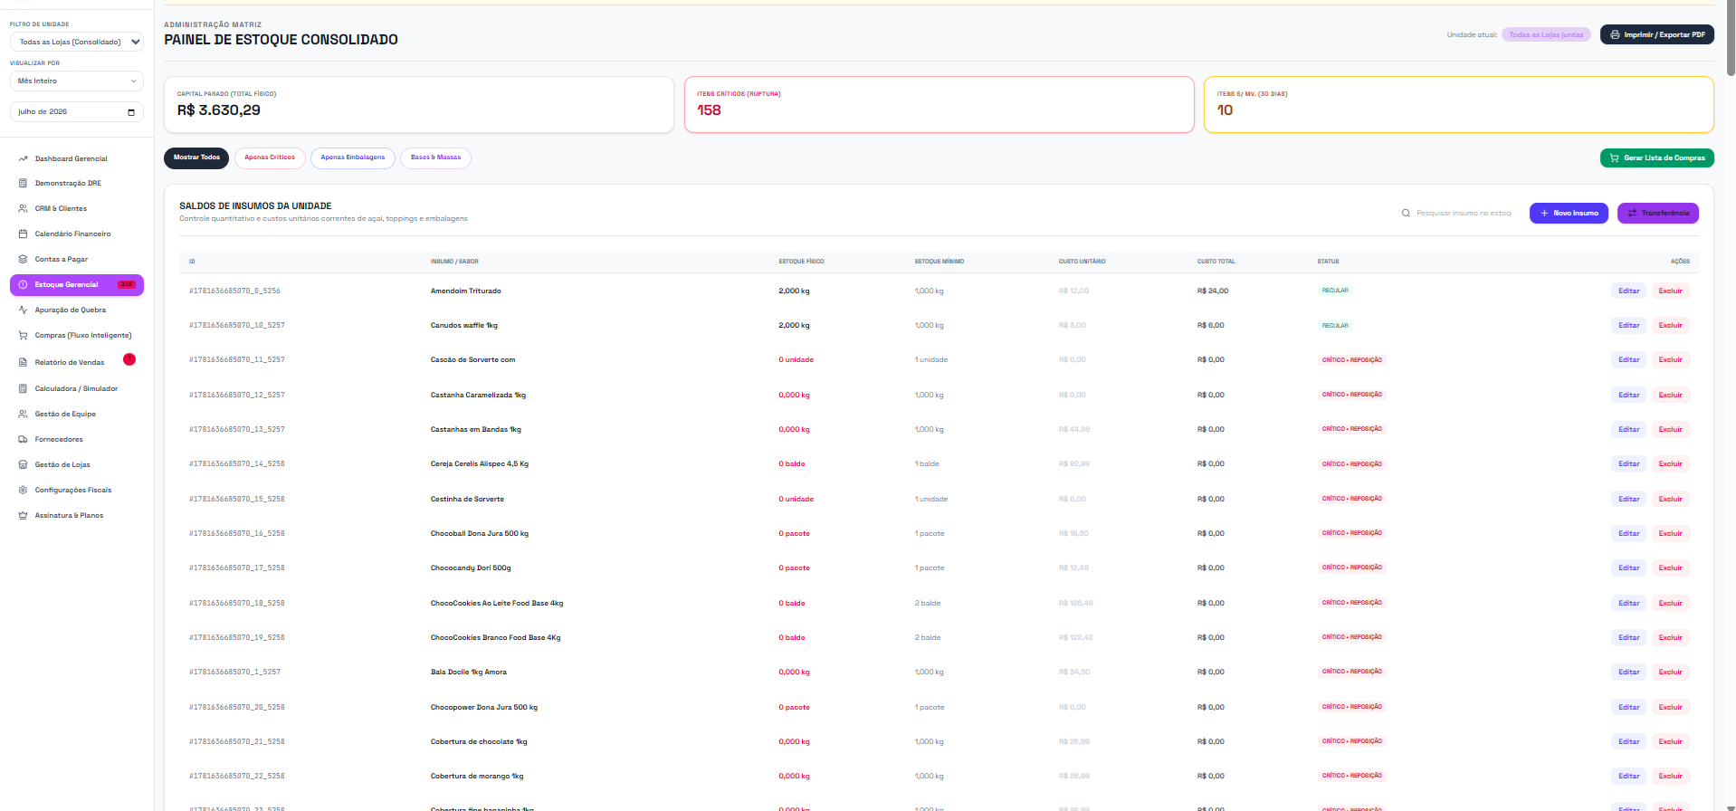The width and height of the screenshot is (1736, 811).
Task: Click the REGULAR status badge for Amendoim Triturado
Action: pos(1335,291)
